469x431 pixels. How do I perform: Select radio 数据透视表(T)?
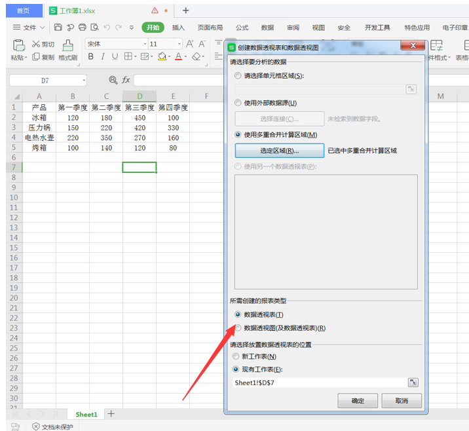tap(238, 314)
